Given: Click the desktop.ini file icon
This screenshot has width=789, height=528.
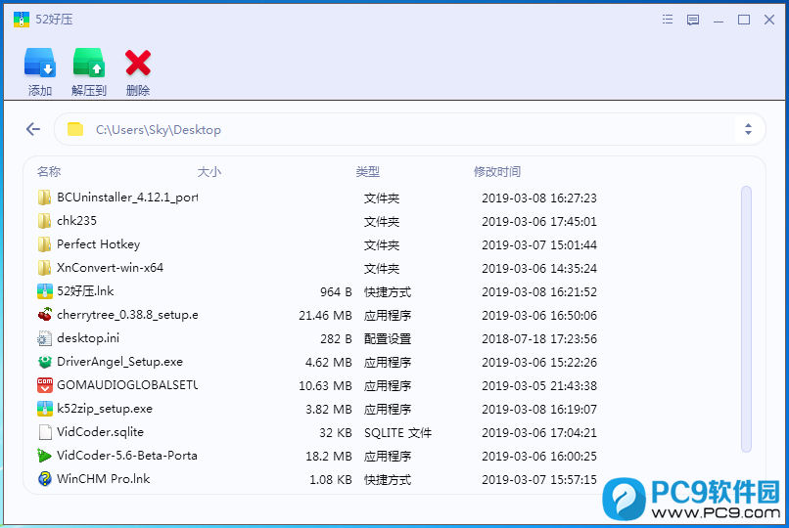Looking at the screenshot, I should point(45,338).
